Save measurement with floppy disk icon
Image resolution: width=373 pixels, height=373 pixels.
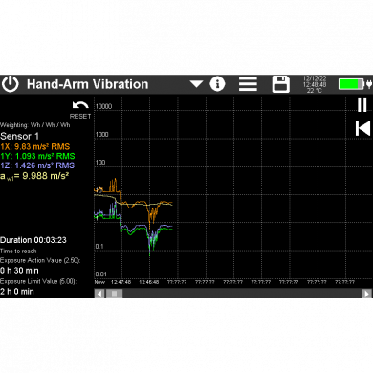click(x=280, y=84)
